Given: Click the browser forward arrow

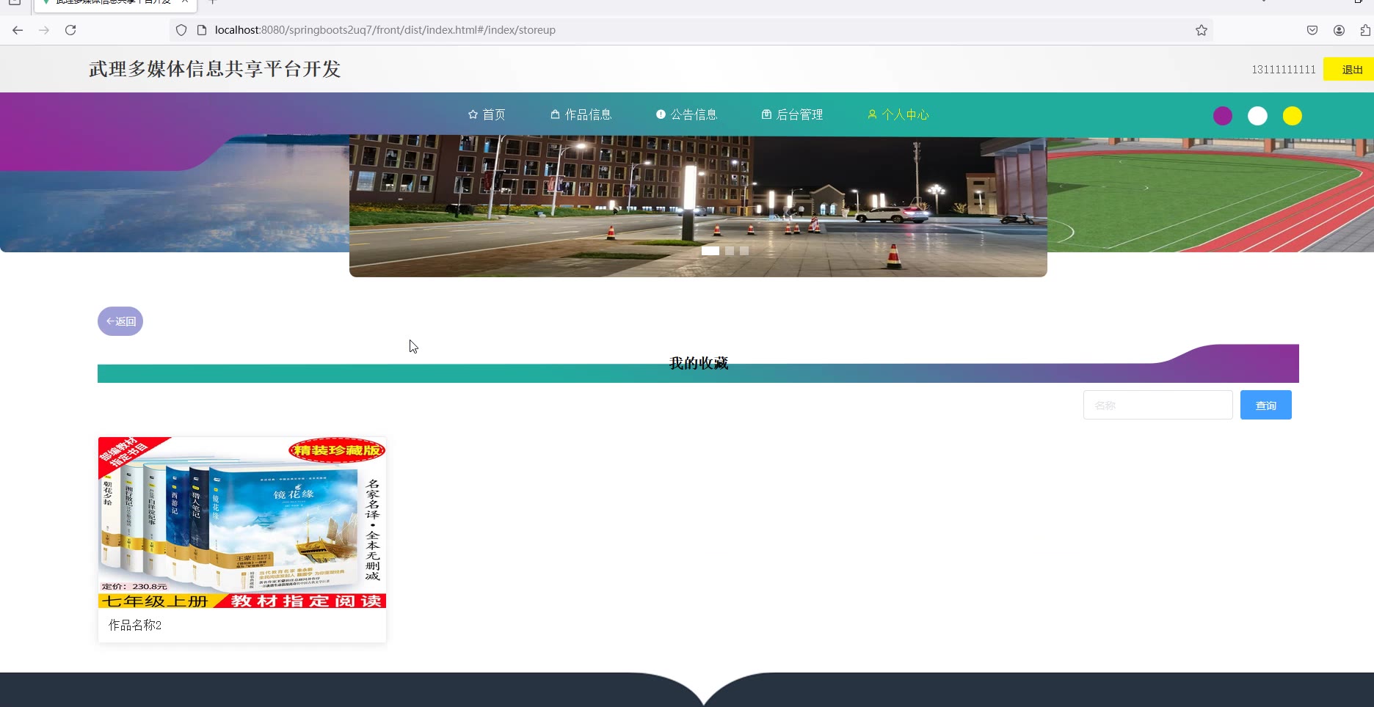Looking at the screenshot, I should 44,30.
